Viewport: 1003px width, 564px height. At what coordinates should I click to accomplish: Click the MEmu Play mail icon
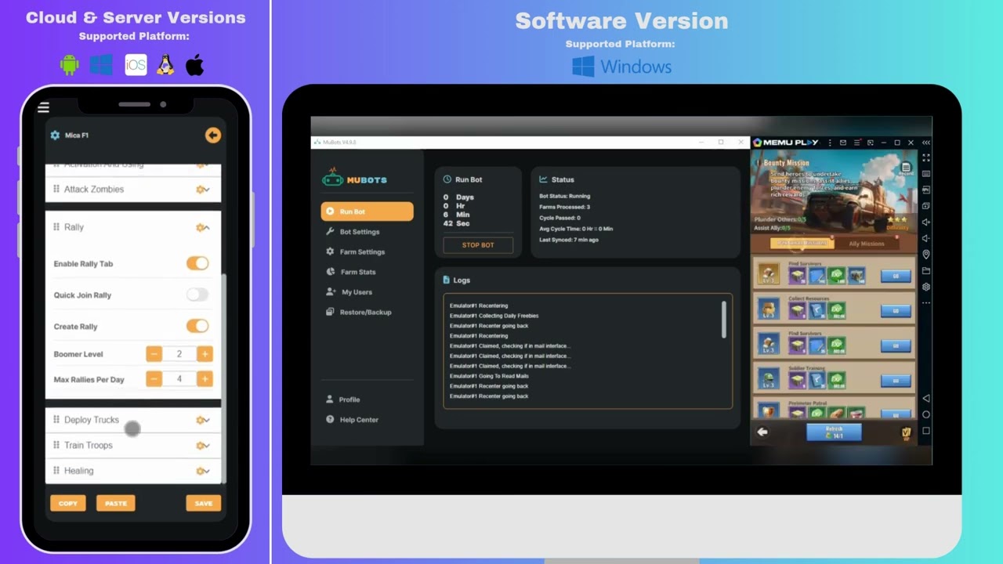click(842, 143)
